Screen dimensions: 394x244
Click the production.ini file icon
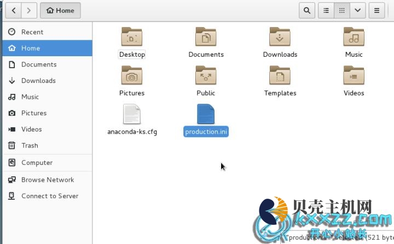click(206, 115)
